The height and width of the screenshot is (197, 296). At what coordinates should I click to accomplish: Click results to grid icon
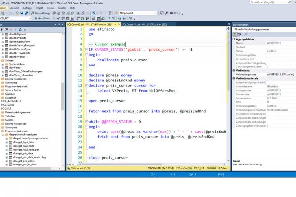pyautogui.click(x=98, y=18)
